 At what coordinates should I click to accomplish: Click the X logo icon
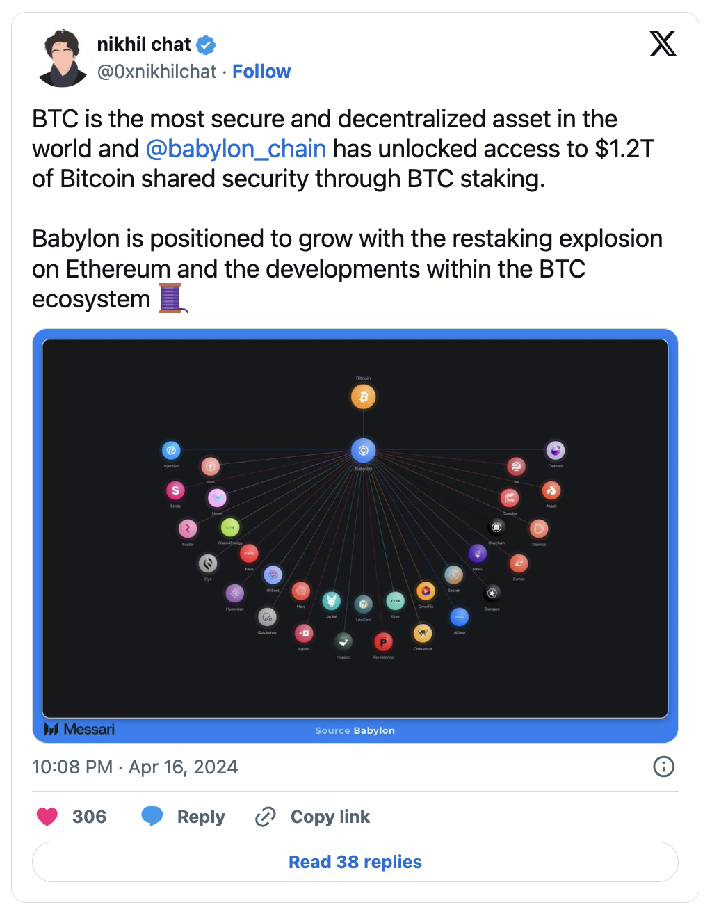663,43
